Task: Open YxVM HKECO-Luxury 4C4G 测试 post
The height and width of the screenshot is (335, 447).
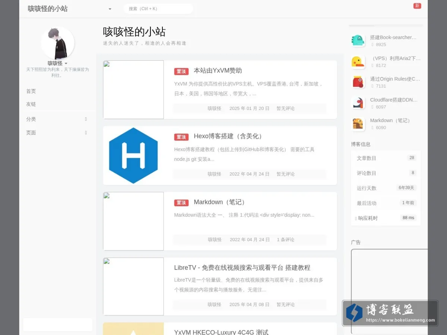Action: 221,332
